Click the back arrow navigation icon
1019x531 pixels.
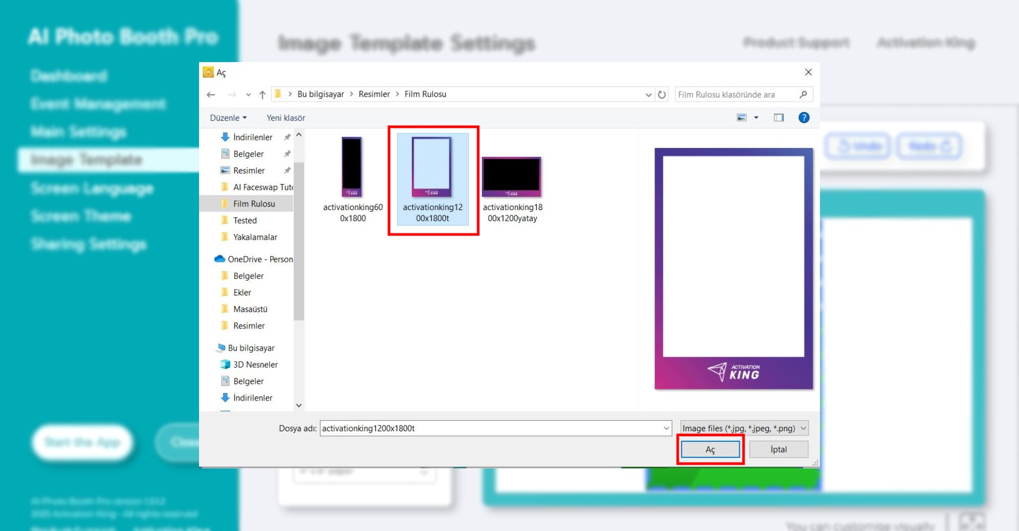tap(211, 94)
